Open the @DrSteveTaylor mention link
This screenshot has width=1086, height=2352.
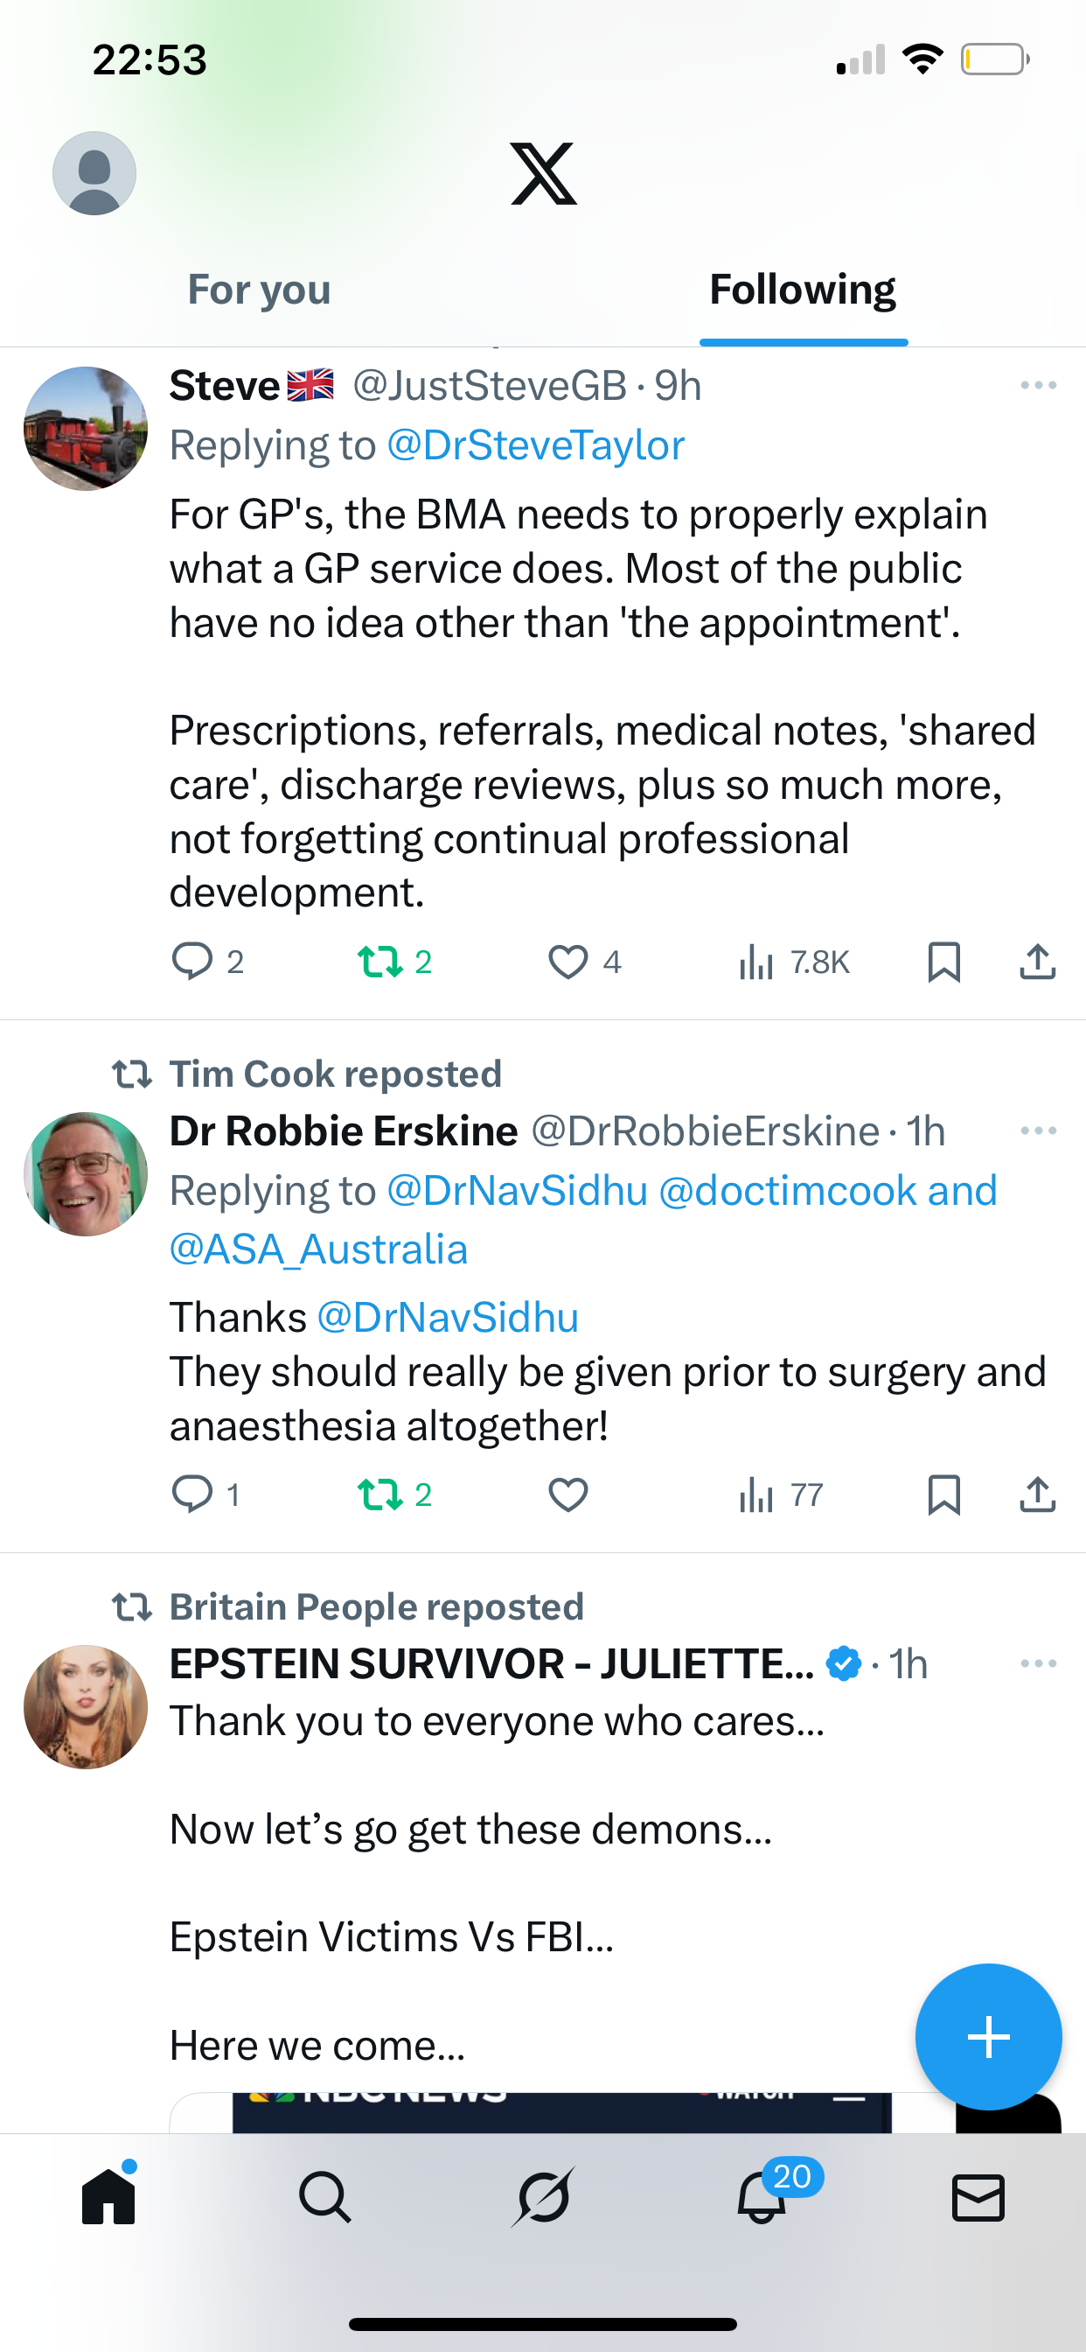click(536, 445)
